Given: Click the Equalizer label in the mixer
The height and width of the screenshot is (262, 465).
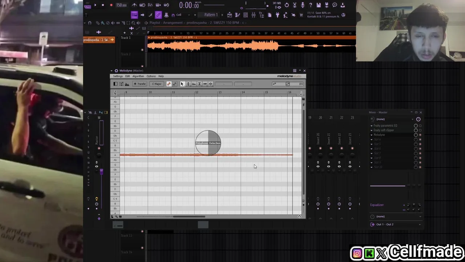Looking at the screenshot, I should click(x=377, y=205).
